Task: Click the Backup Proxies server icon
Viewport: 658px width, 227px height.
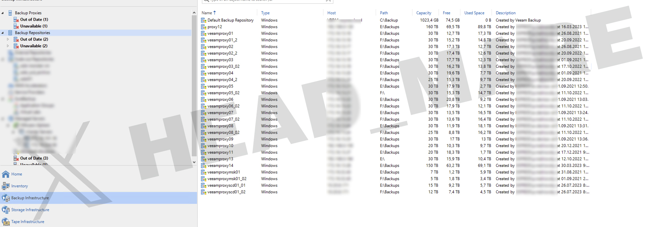Action: pyautogui.click(x=10, y=13)
